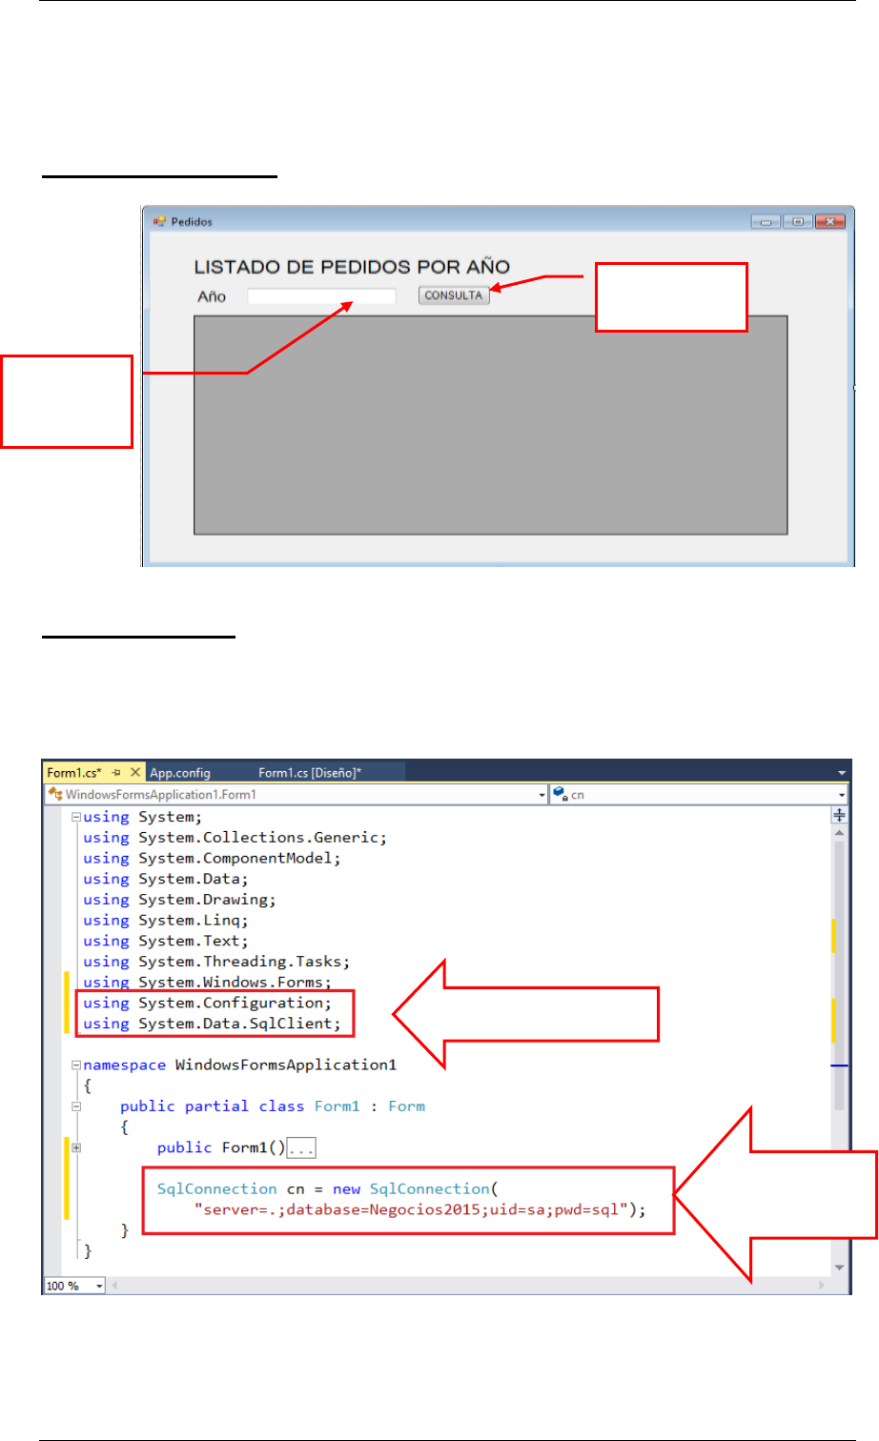Collapse the using directives block

tap(76, 817)
